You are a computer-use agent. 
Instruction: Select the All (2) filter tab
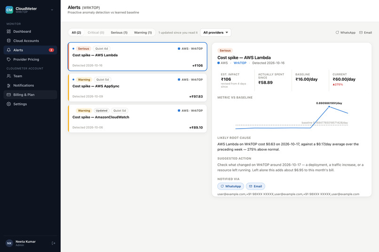coord(76,32)
